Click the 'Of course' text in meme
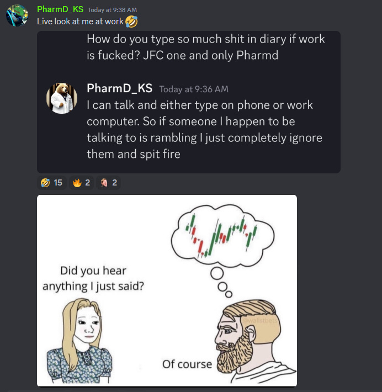 pos(187,364)
